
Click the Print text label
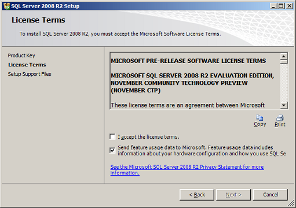click(x=280, y=124)
